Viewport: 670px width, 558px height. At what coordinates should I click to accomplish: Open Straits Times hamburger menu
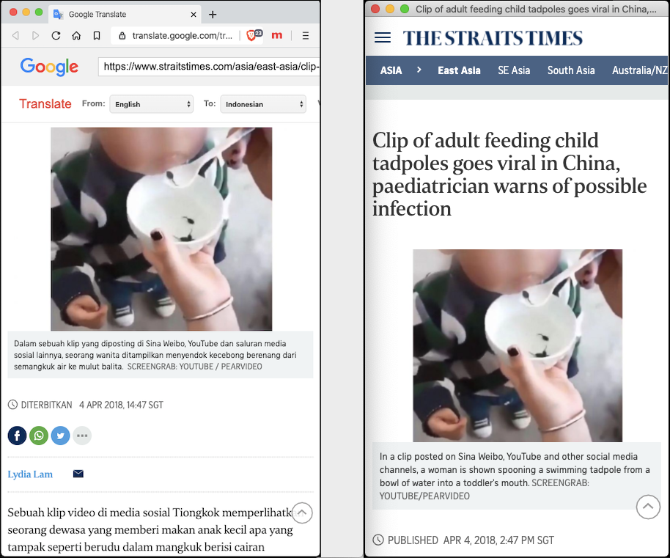tap(383, 37)
